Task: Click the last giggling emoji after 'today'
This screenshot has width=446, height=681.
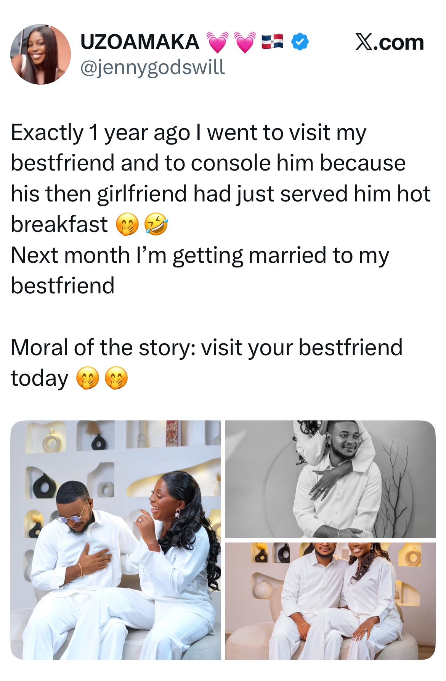Action: click(x=116, y=378)
